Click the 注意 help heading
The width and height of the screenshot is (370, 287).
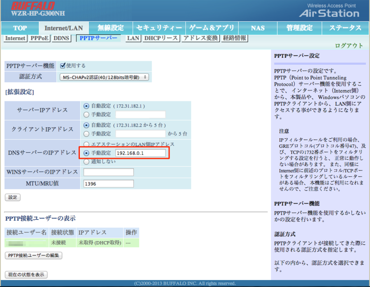tap(284, 131)
